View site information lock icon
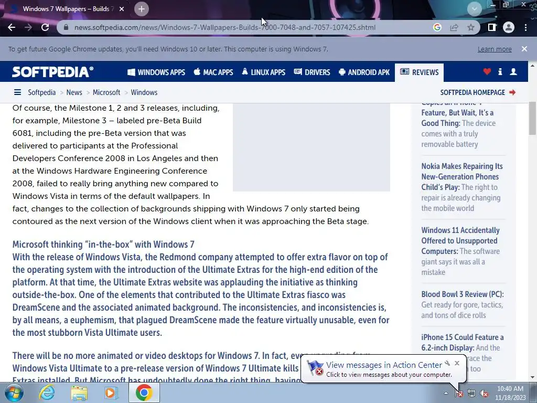Viewport: 537px width, 403px height. [x=67, y=27]
